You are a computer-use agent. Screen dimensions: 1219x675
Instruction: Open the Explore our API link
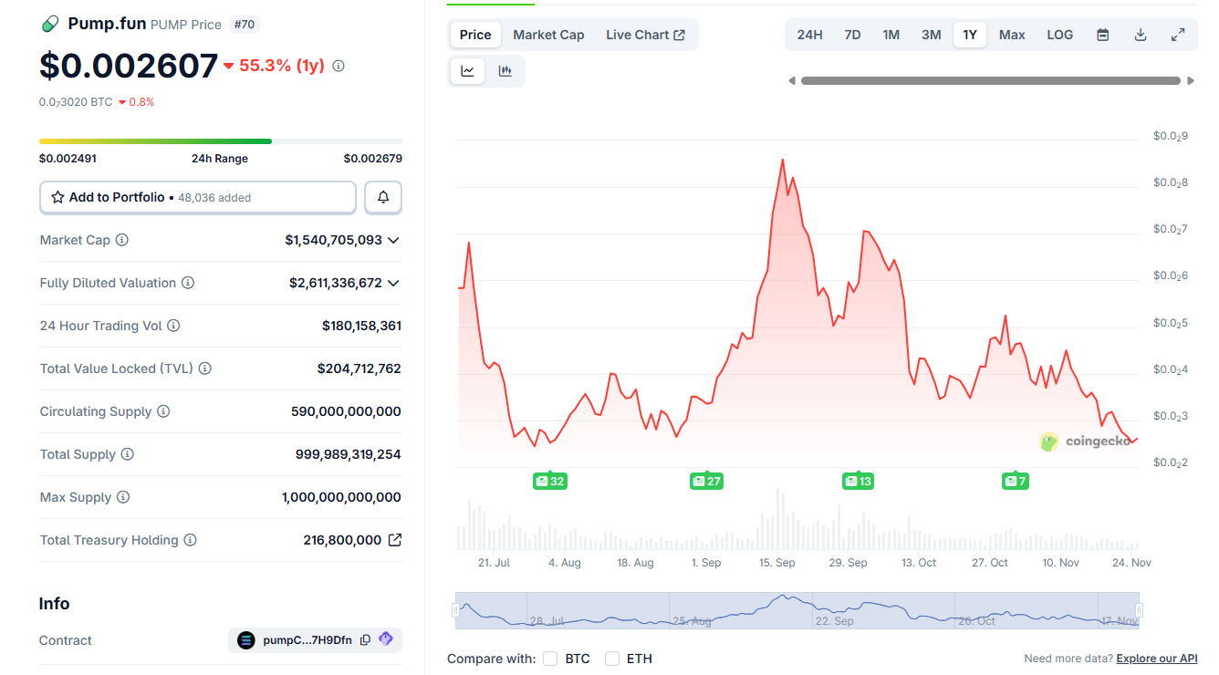(x=1157, y=658)
